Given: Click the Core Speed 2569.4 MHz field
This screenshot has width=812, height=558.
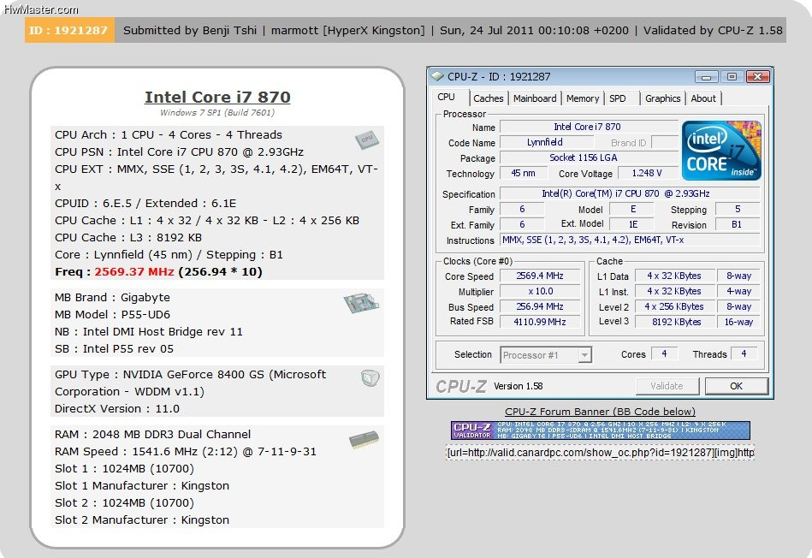Looking at the screenshot, I should [x=539, y=276].
